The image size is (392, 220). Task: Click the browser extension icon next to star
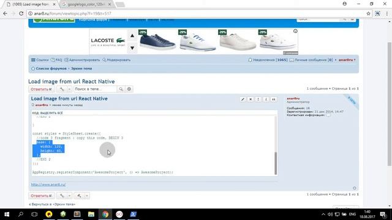coord(377,13)
